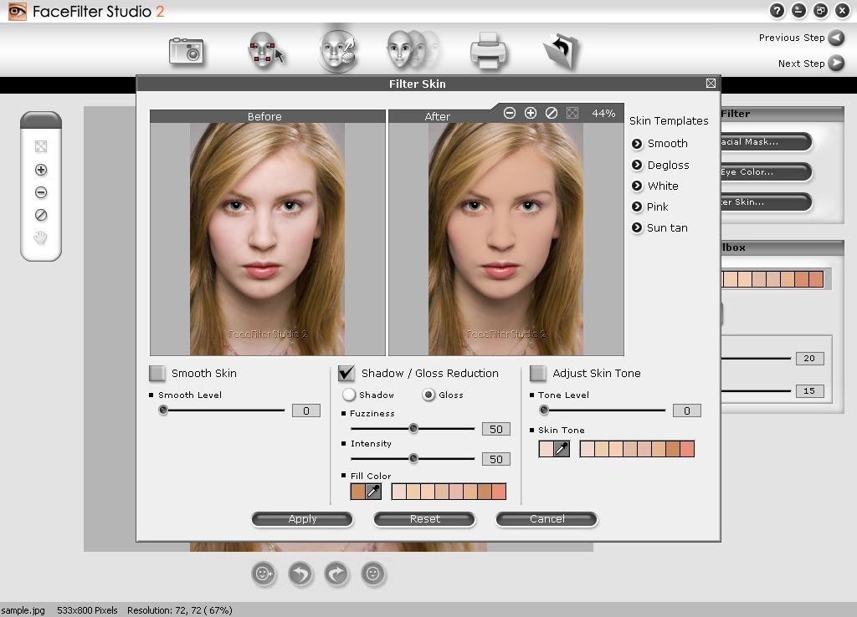Select the Shadow radio button
857x617 pixels.
349,395
